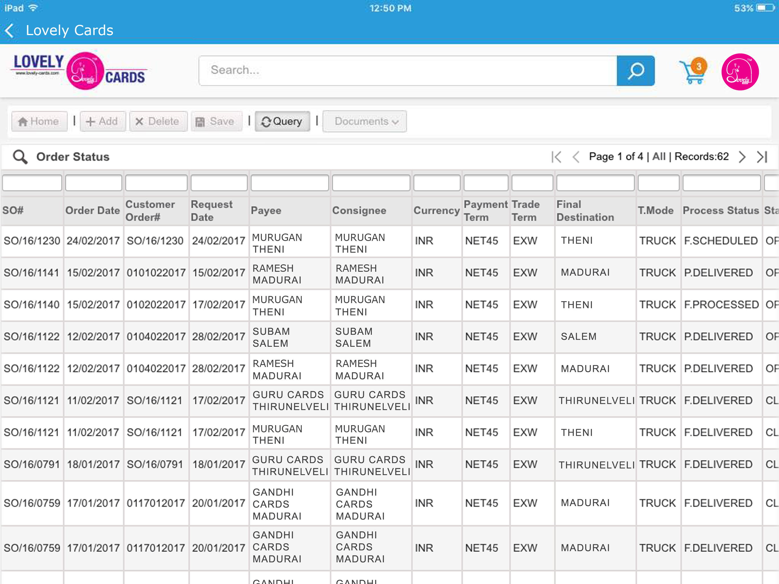Click the SALEM final destination cell

(x=595, y=337)
